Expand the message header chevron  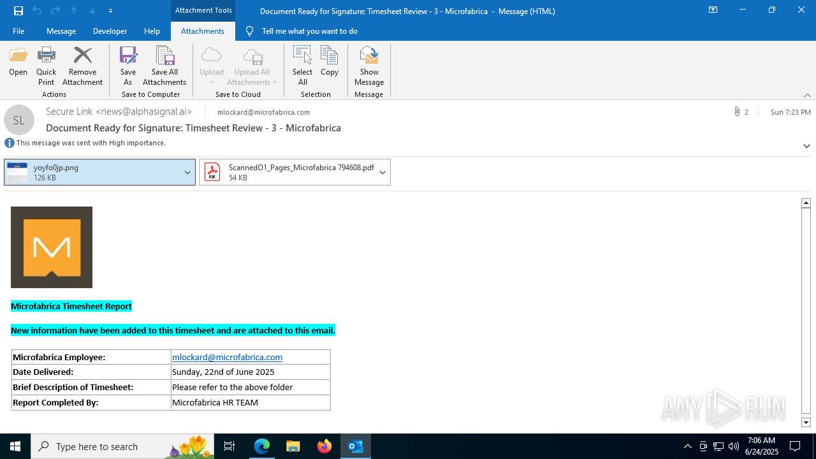(x=806, y=146)
